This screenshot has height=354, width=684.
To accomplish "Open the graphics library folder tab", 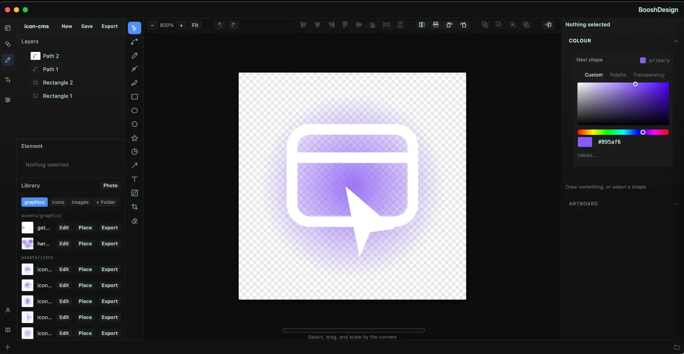I will pyautogui.click(x=34, y=202).
